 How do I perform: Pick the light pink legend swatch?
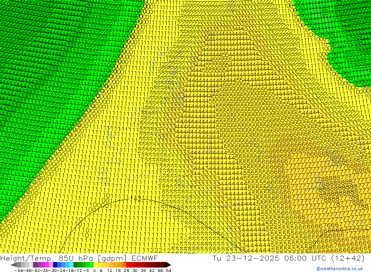click(x=51, y=265)
